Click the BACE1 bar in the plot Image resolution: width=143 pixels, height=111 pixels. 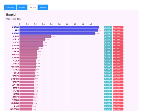(28, 55)
